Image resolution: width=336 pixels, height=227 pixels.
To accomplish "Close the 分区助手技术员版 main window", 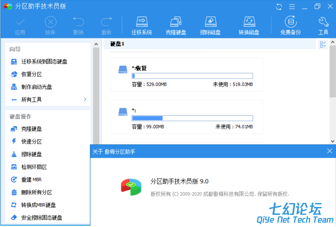I will [330, 6].
